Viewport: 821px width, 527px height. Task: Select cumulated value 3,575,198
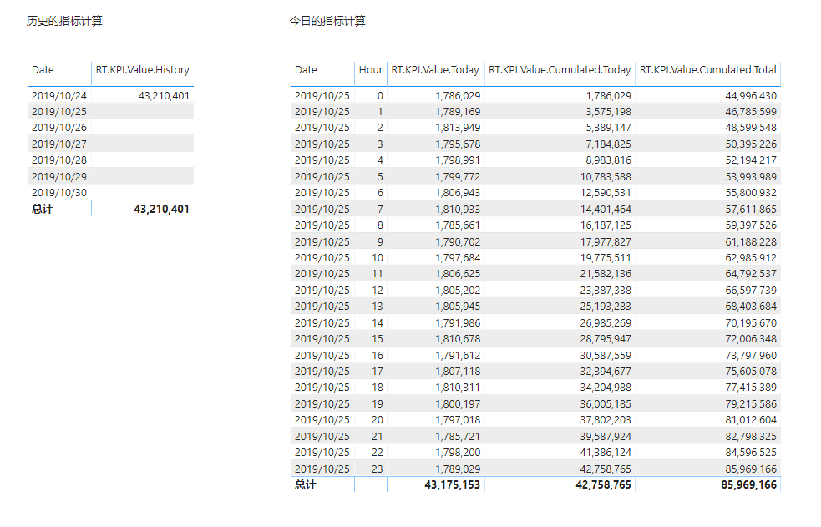[608, 112]
